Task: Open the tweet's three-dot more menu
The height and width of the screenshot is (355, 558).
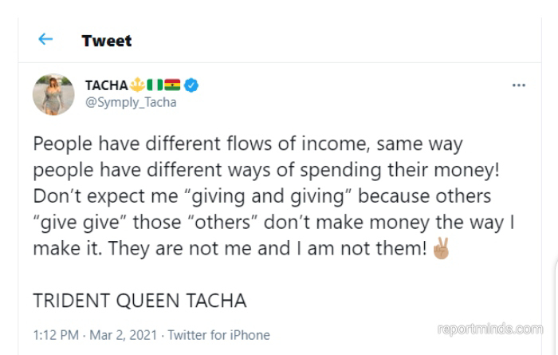Action: [518, 85]
